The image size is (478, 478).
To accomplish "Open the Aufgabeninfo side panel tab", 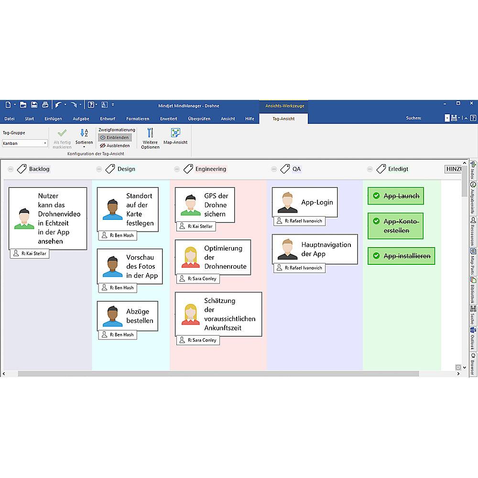I will click(473, 198).
